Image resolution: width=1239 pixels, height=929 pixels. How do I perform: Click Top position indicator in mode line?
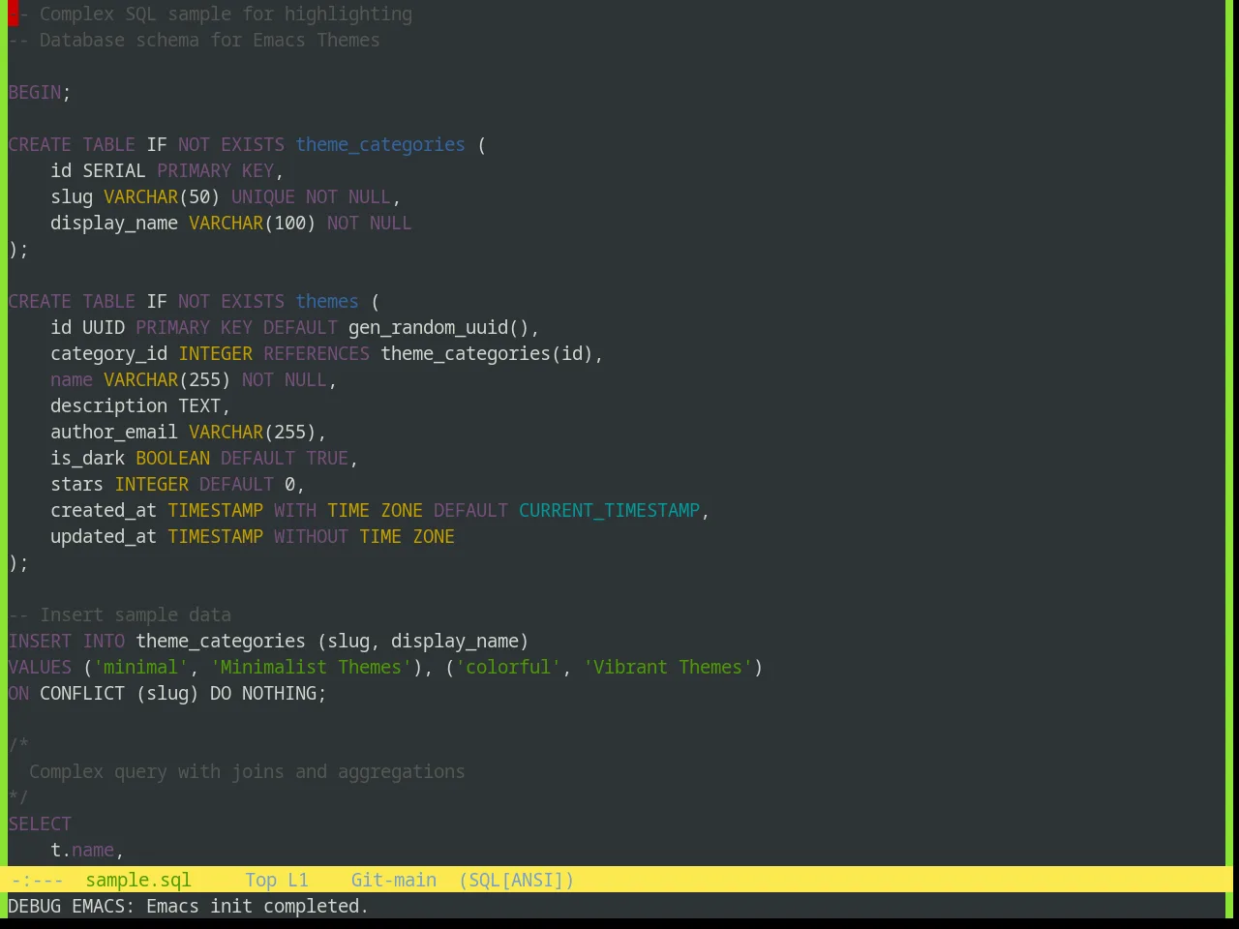pyautogui.click(x=260, y=880)
